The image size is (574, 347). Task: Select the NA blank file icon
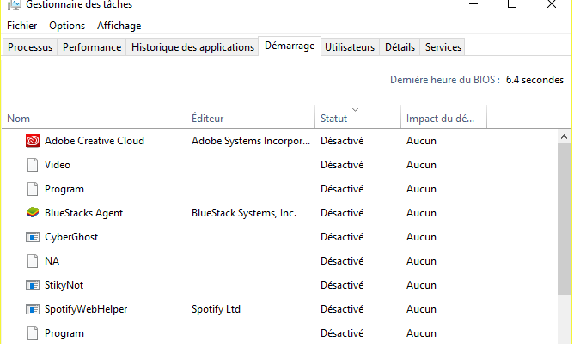coord(33,261)
